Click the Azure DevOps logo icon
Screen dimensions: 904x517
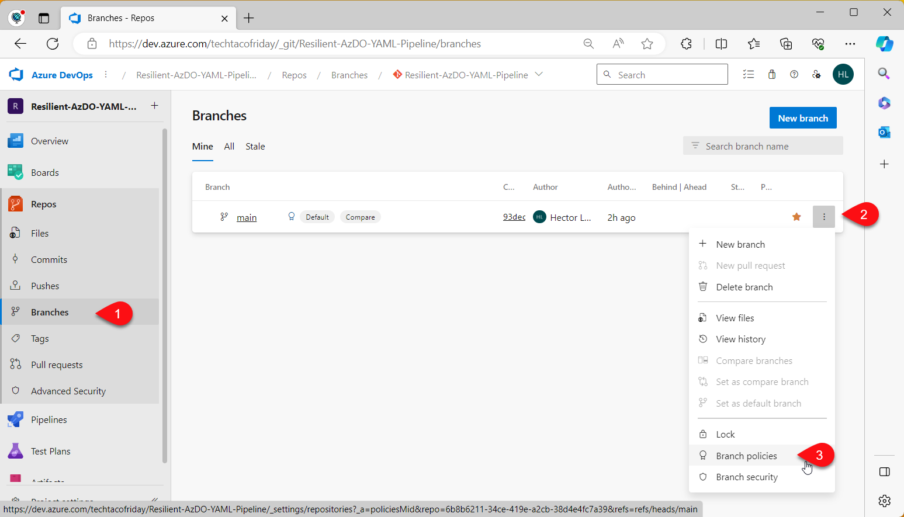(16, 75)
